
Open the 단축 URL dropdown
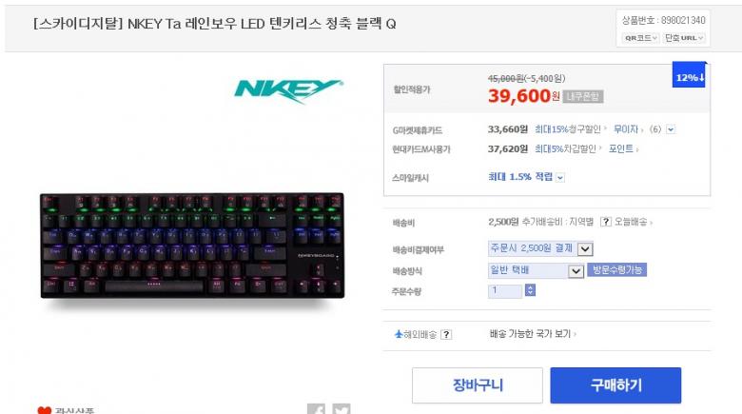[684, 38]
